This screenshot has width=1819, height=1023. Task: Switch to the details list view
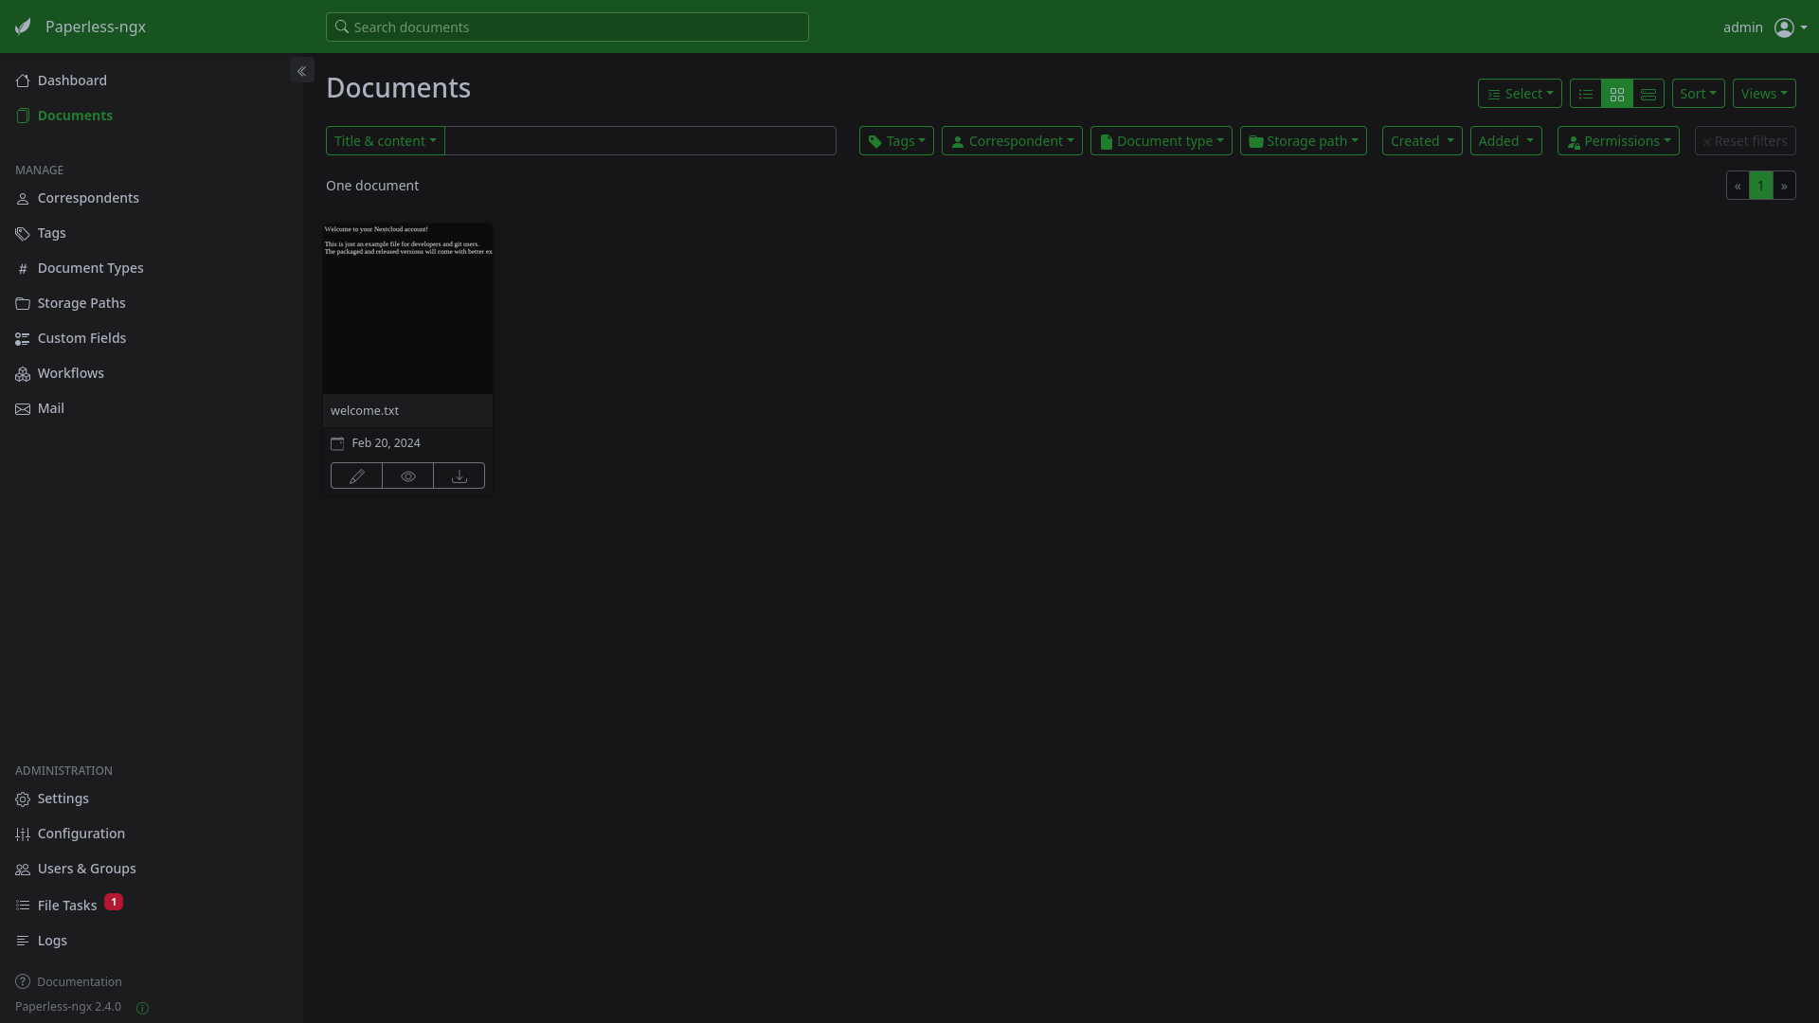[x=1585, y=94]
